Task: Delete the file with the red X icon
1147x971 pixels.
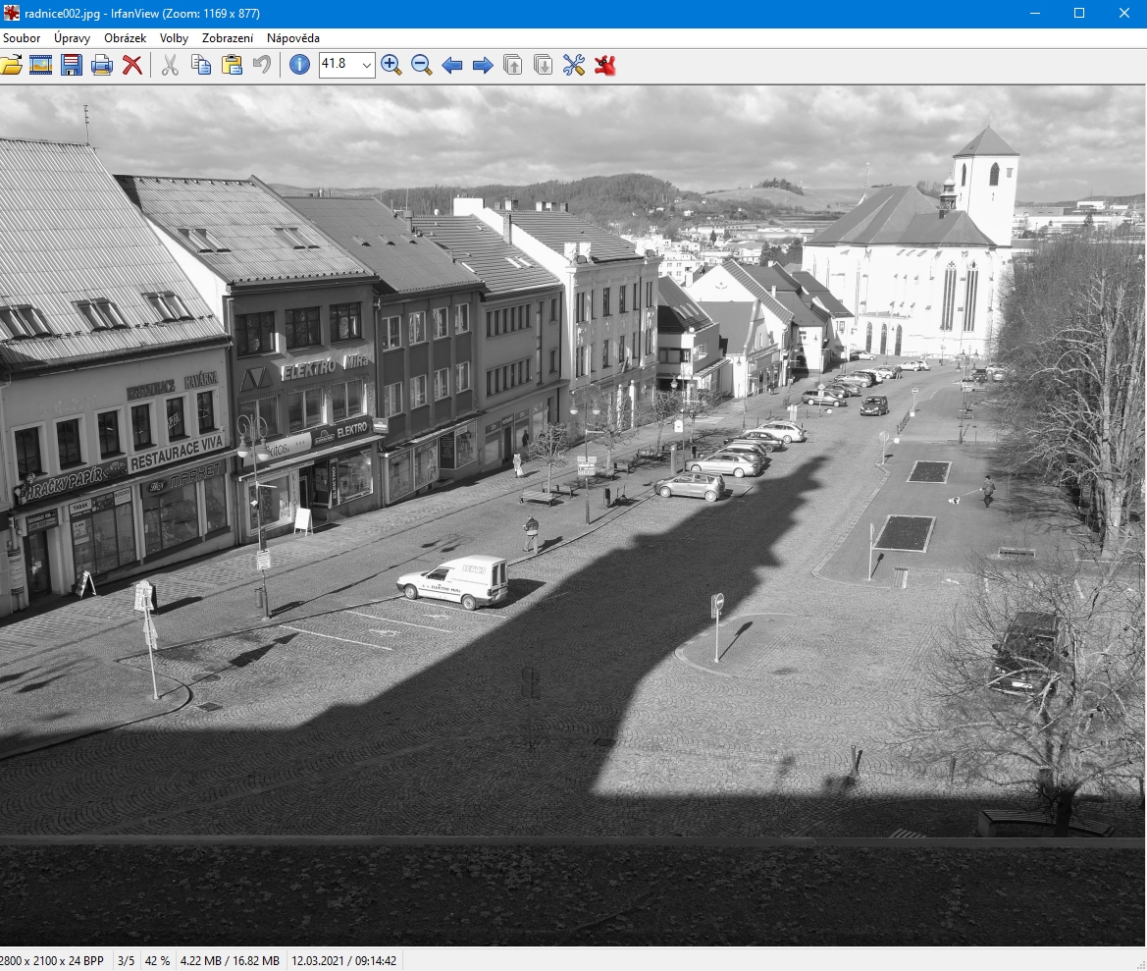Action: [x=132, y=66]
